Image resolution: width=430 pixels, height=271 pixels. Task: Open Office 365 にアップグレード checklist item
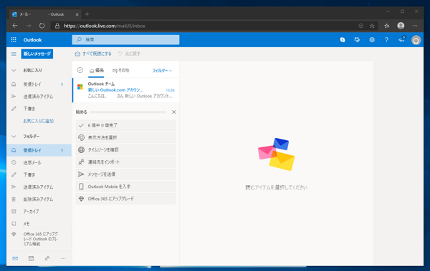pyautogui.click(x=125, y=199)
